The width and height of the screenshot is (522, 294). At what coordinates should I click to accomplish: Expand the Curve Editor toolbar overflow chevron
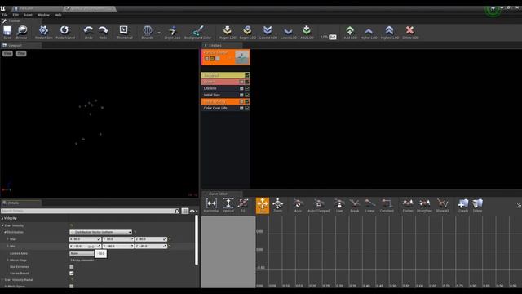pyautogui.click(x=519, y=206)
